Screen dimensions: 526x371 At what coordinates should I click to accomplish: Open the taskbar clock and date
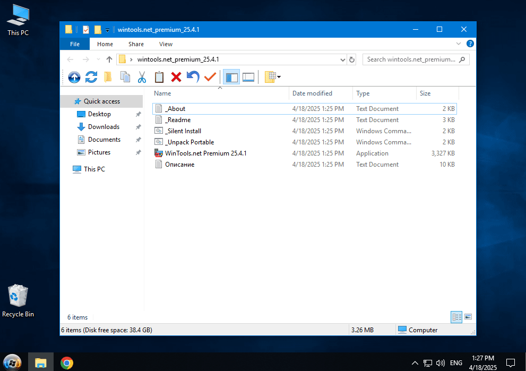tap(482, 363)
